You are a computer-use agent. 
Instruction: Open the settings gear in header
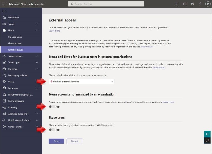(192, 4)
